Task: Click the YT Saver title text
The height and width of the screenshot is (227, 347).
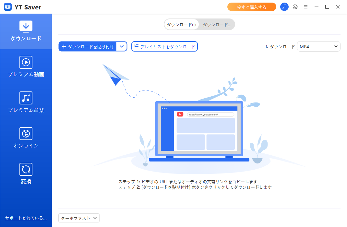Action: click(x=28, y=7)
